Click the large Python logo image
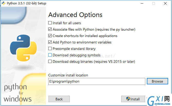172x106 pixels. pos(23,48)
